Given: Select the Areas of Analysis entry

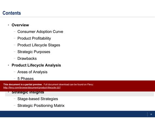Looking at the screenshot, I should (x=32, y=72).
